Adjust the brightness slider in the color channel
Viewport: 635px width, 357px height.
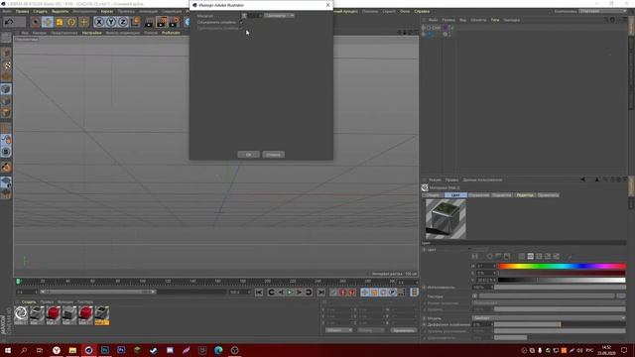coord(560,287)
